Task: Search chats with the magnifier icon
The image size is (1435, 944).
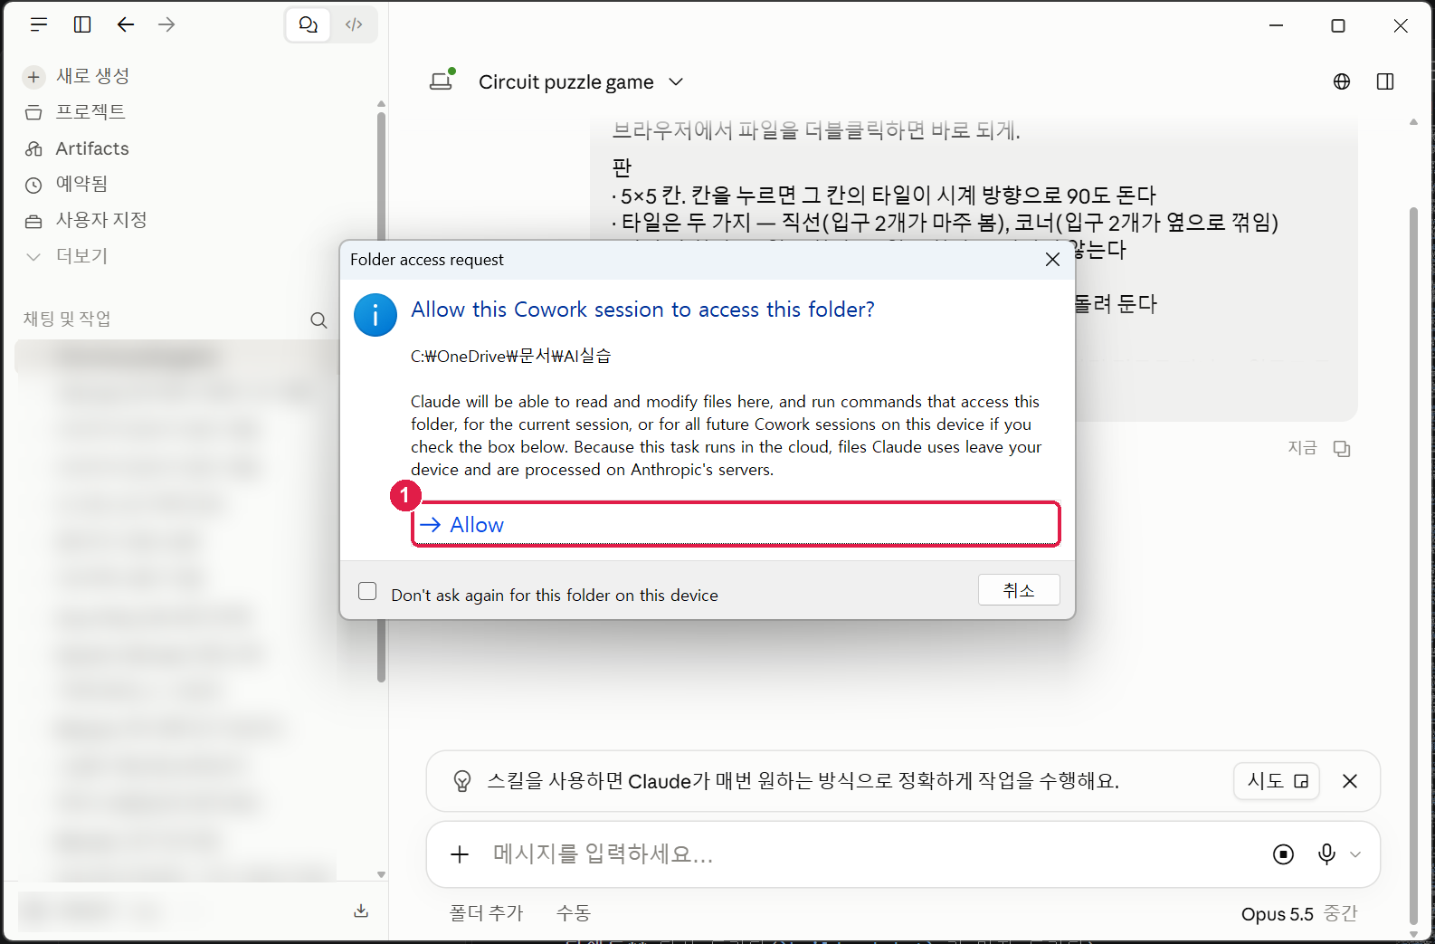Action: [318, 319]
